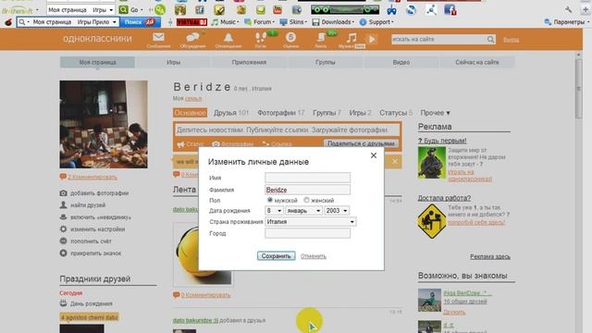Open the Достала работа? ad link
This screenshot has height=333, width=592.
(444, 198)
